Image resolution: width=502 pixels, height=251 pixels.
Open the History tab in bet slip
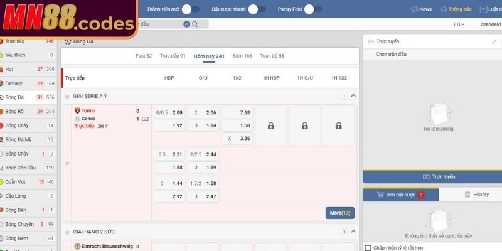[476, 195]
